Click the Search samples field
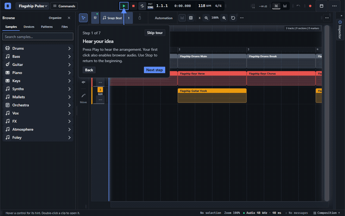The width and height of the screenshot is (345, 216). tap(38, 37)
